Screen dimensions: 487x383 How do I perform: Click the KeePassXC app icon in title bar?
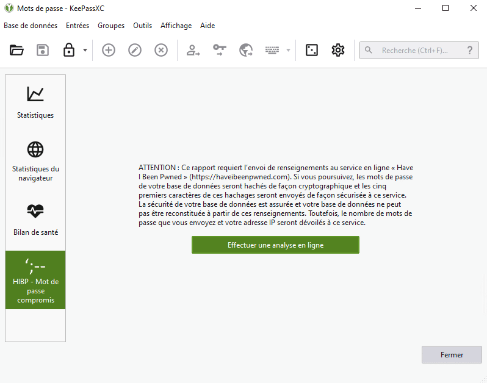(x=9, y=8)
